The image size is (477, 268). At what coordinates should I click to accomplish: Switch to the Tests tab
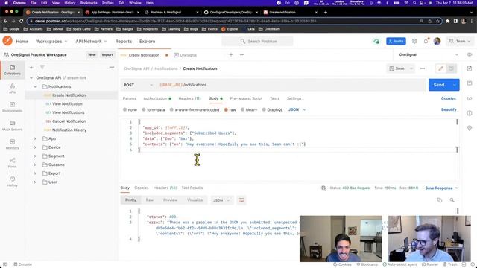click(x=274, y=98)
